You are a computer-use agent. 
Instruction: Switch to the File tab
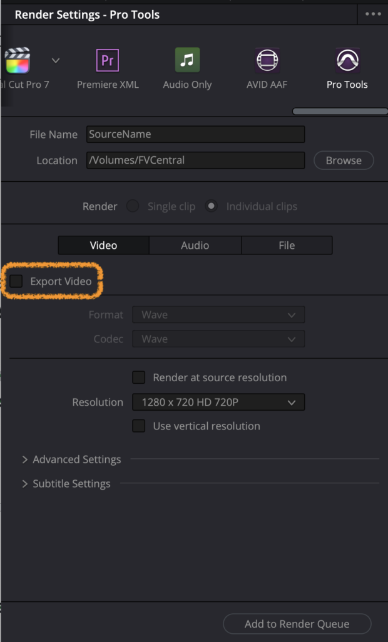pyautogui.click(x=287, y=245)
